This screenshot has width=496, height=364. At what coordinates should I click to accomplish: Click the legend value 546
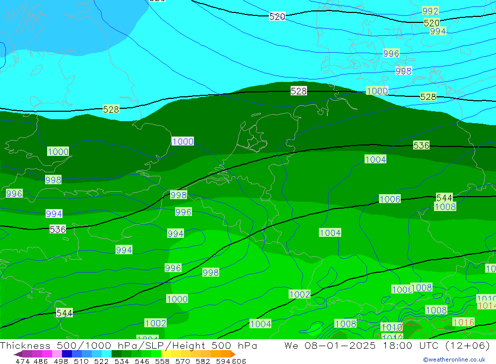point(142,361)
